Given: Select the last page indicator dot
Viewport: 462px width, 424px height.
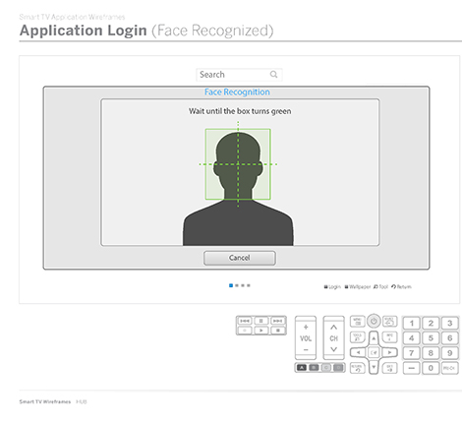Looking at the screenshot, I should [249, 285].
